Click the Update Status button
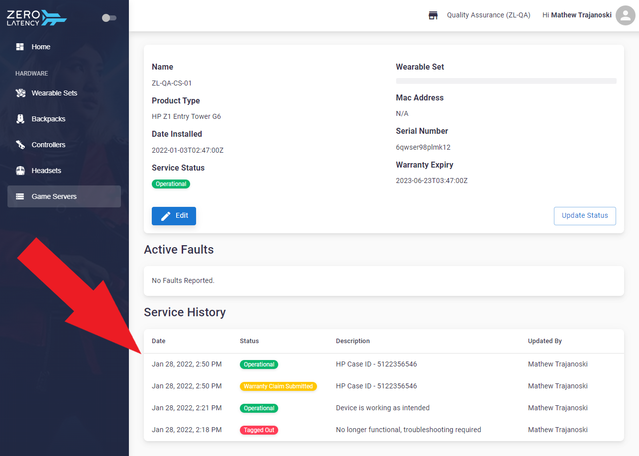This screenshot has width=639, height=456. click(585, 216)
